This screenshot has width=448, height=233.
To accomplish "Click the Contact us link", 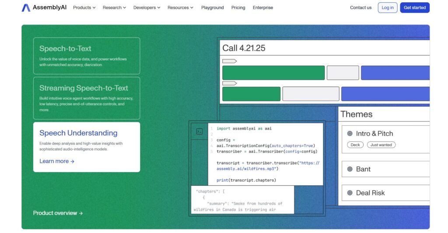I will pyautogui.click(x=361, y=8).
